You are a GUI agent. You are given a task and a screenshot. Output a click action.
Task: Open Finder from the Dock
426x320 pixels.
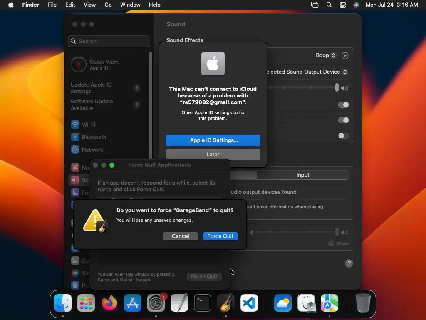pos(63,303)
